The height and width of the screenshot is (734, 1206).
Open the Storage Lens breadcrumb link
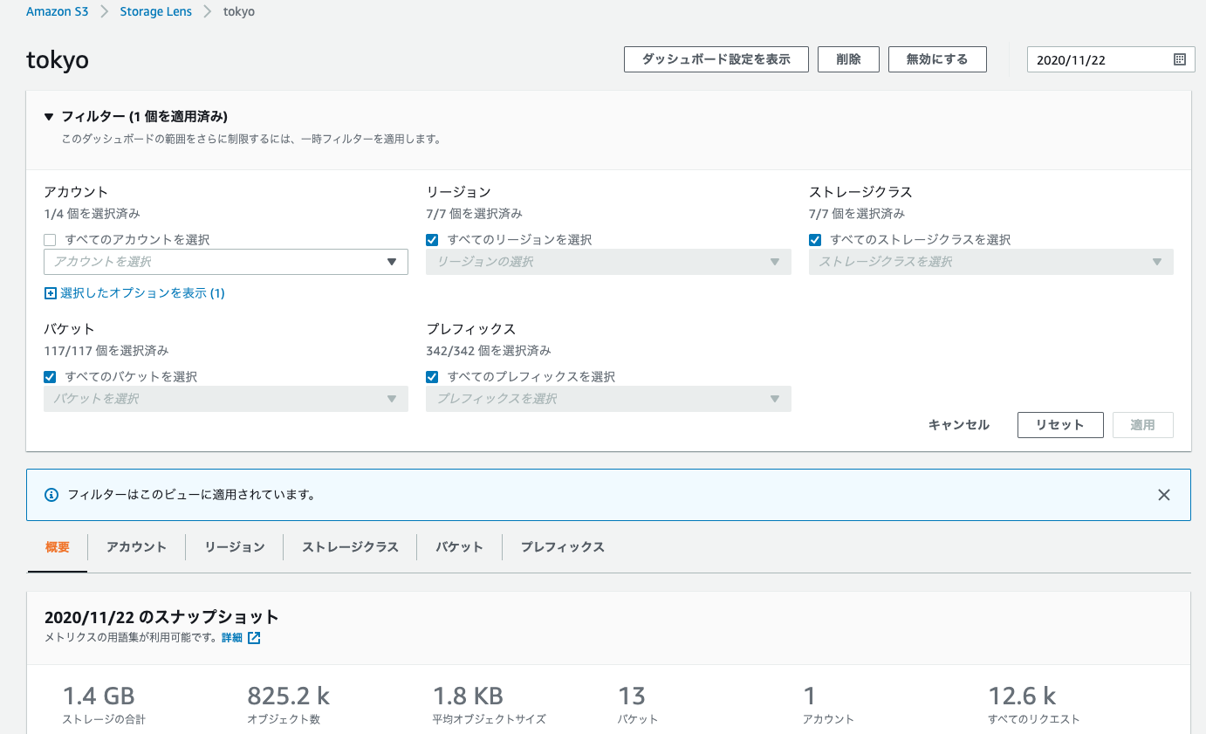(x=155, y=12)
